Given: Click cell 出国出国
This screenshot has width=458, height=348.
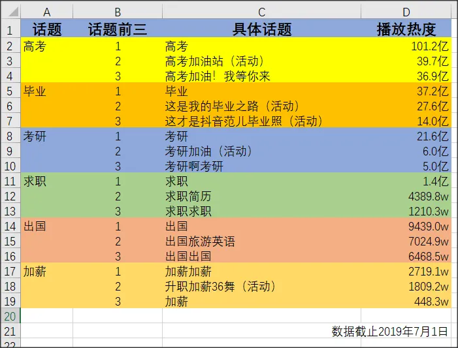Looking at the screenshot, I should point(262,256).
